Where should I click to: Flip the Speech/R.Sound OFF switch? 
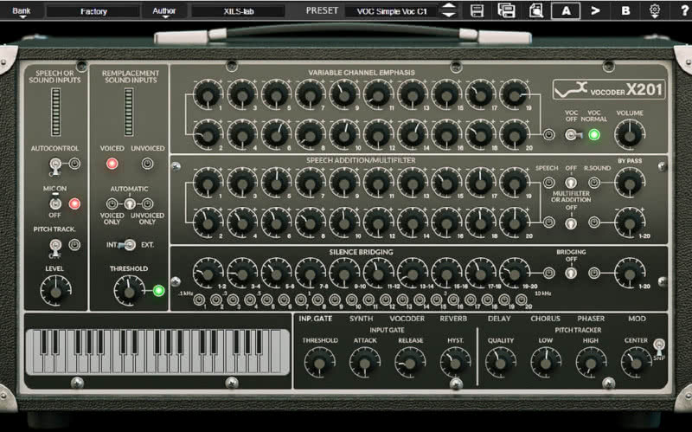click(571, 183)
